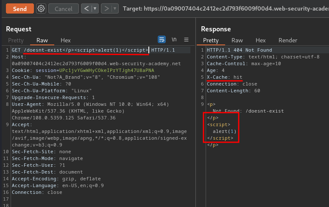This screenshot has width=329, height=207.
Task: Click the Request panel heading
Action: (19, 29)
